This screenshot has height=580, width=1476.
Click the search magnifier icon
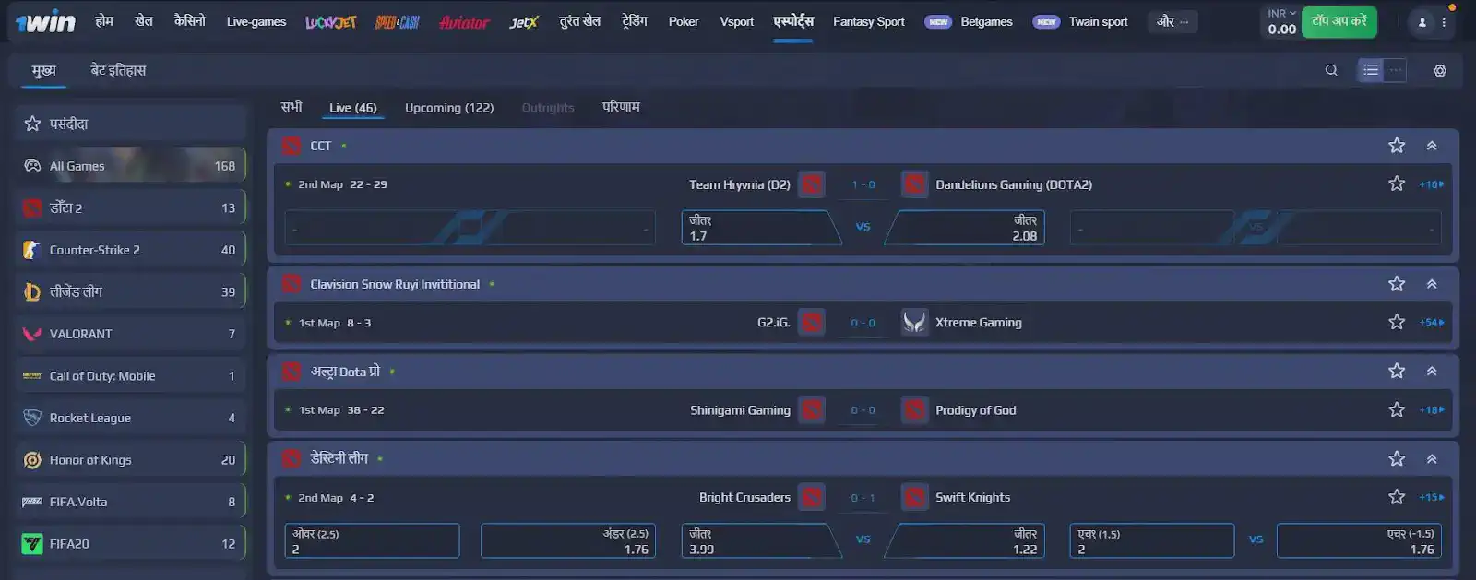click(x=1331, y=70)
